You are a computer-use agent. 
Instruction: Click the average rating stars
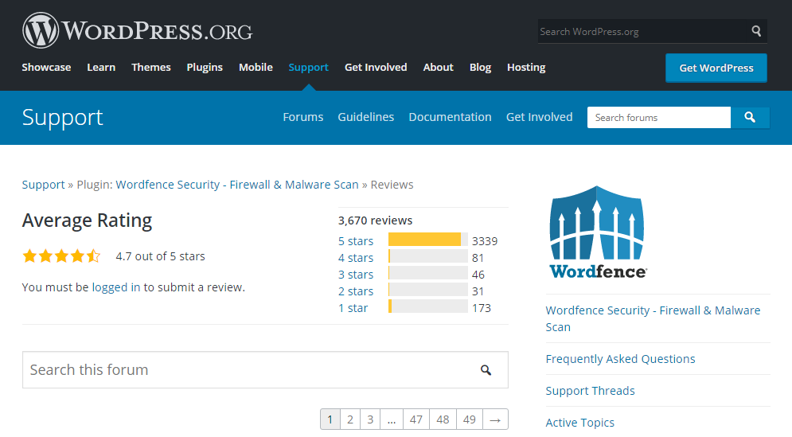(x=61, y=256)
